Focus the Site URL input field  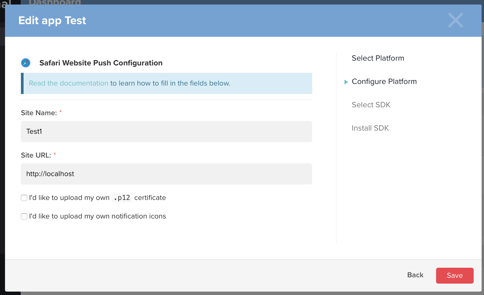(x=166, y=174)
